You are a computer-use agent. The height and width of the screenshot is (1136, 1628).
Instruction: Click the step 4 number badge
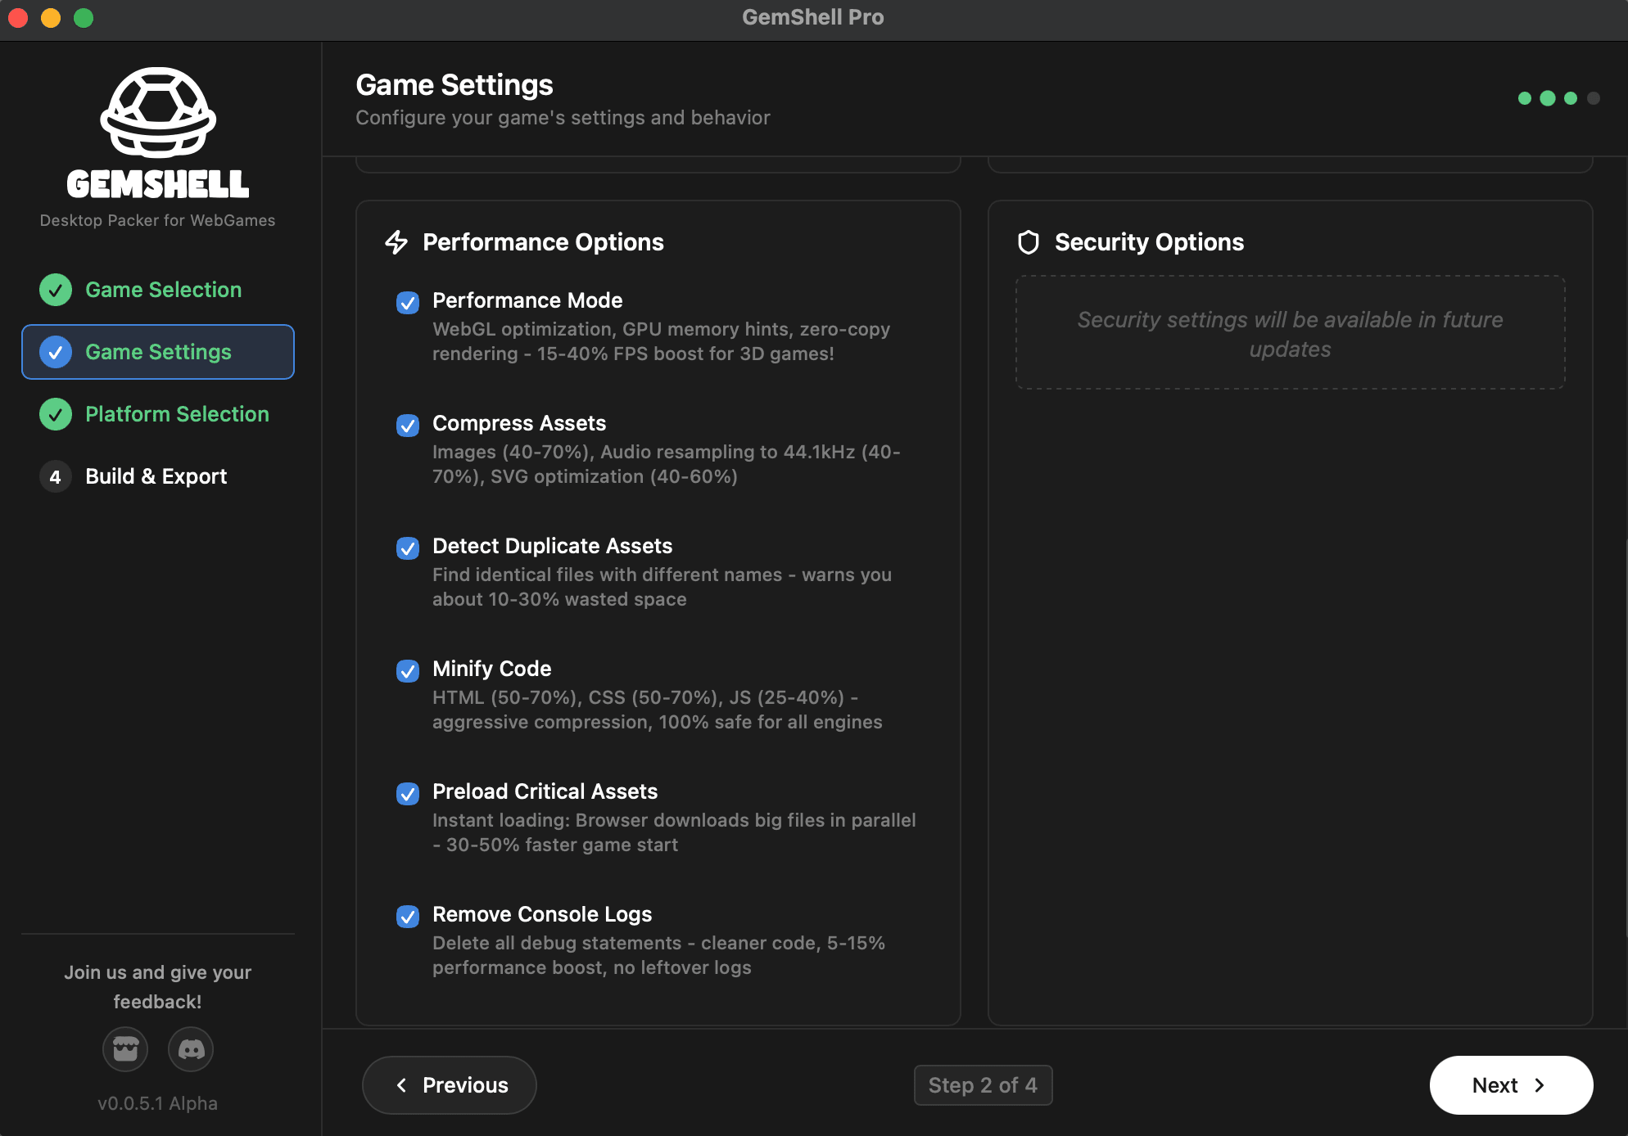[56, 476]
